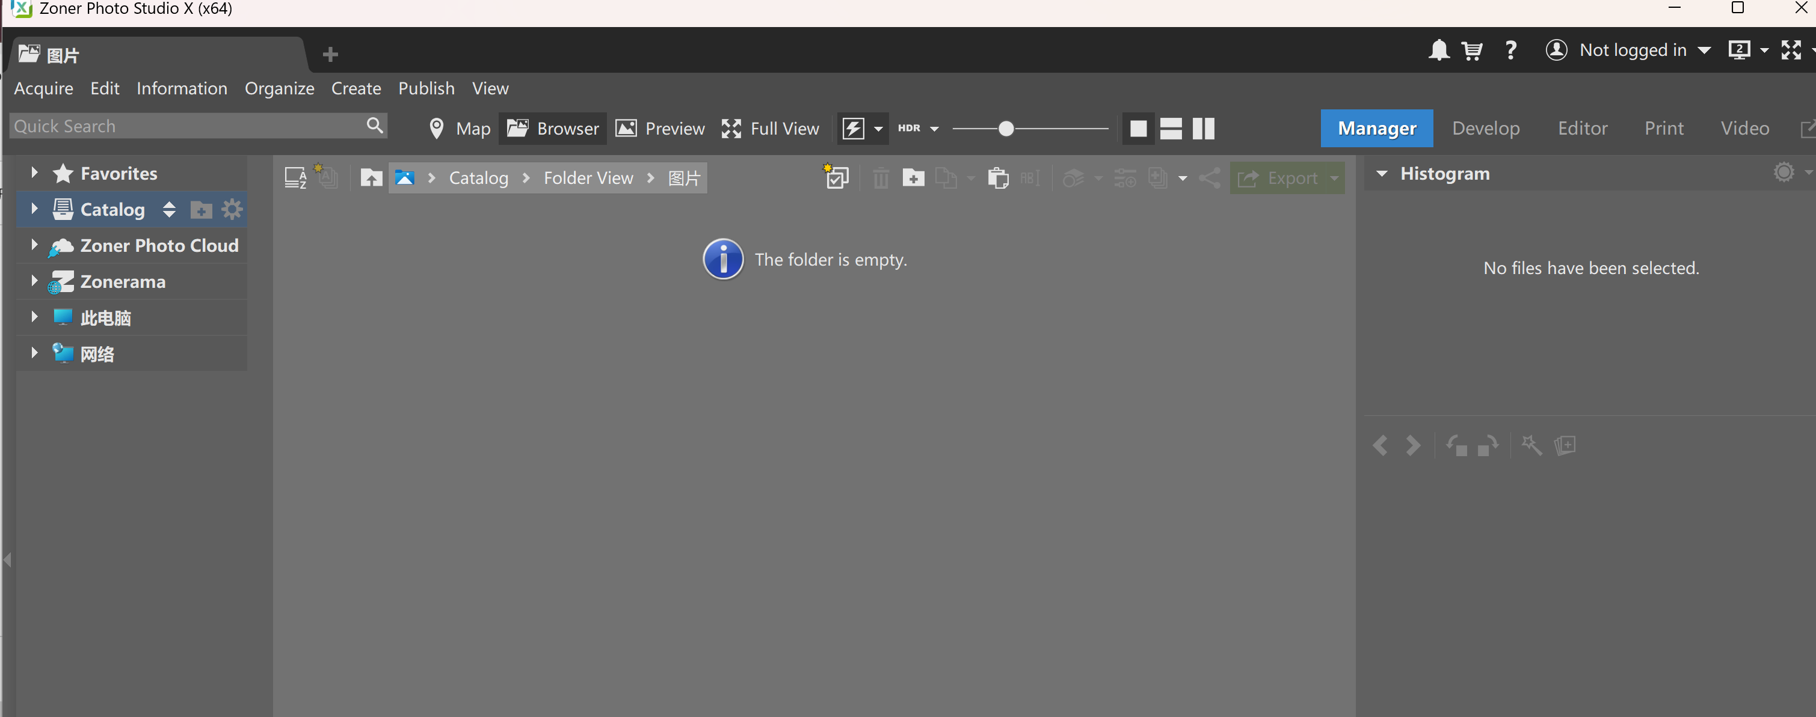The image size is (1816, 717).
Task: Click the share icon
Action: [1209, 178]
